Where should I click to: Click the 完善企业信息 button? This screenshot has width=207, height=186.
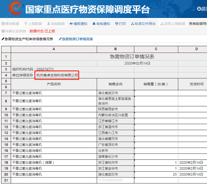coord(14,31)
